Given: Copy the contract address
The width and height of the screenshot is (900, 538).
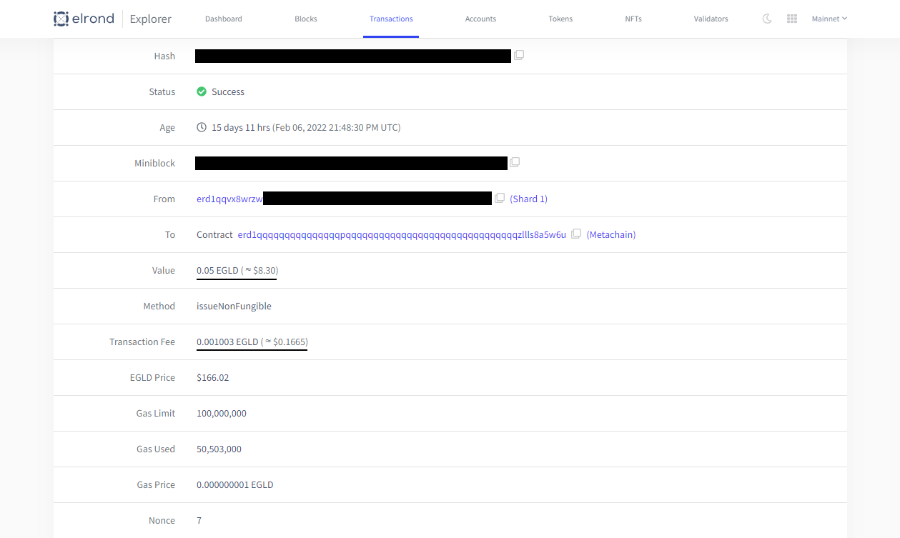Looking at the screenshot, I should pyautogui.click(x=576, y=234).
